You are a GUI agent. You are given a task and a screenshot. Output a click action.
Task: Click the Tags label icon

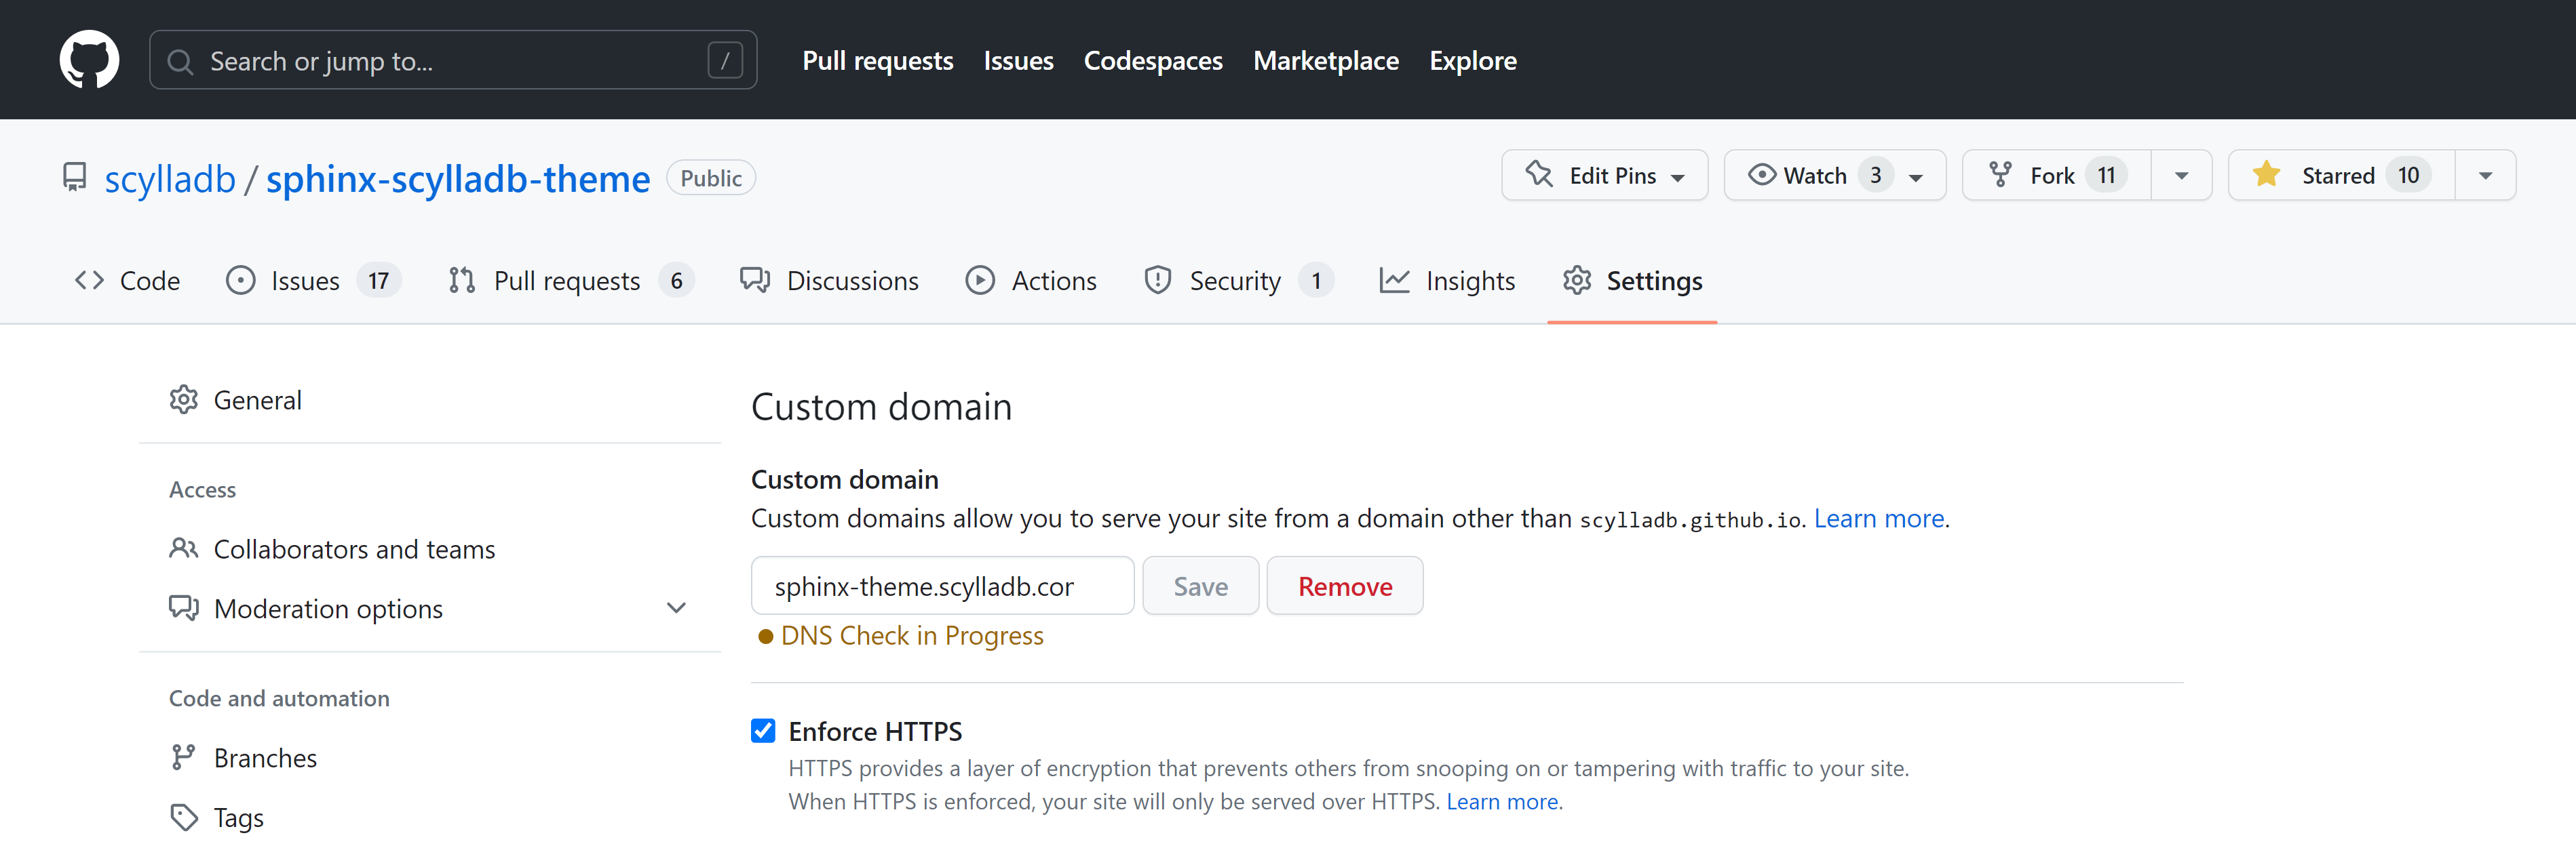tap(184, 817)
